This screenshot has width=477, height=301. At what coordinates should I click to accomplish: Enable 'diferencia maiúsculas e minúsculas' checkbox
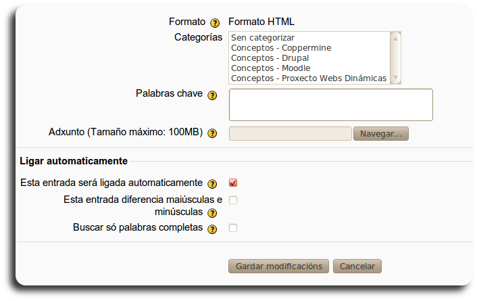[x=233, y=200]
